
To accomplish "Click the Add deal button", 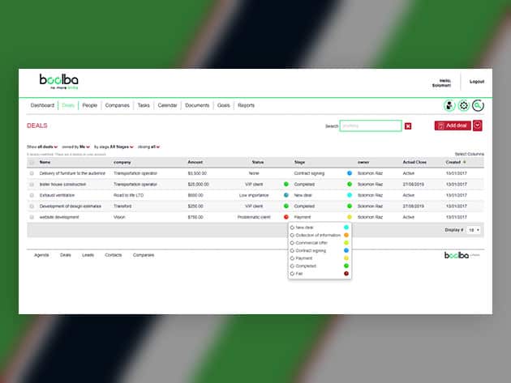I will pos(452,126).
